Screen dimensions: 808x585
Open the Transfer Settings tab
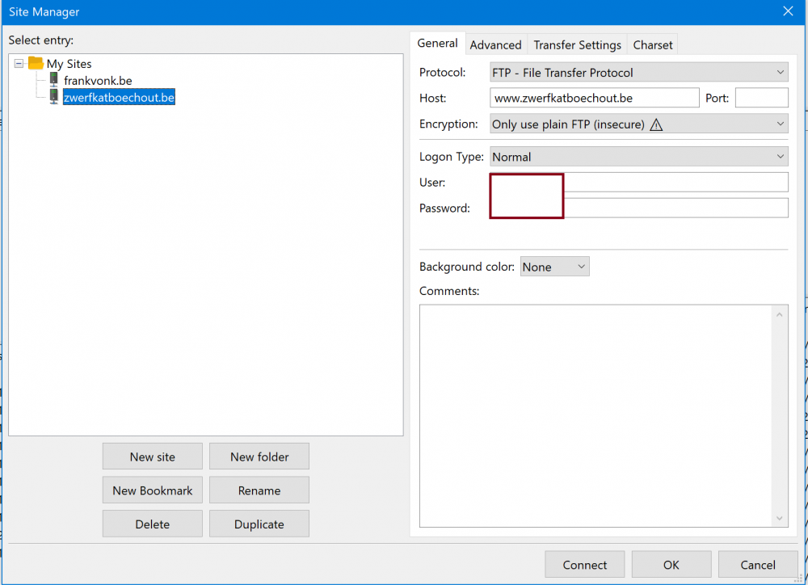point(577,44)
